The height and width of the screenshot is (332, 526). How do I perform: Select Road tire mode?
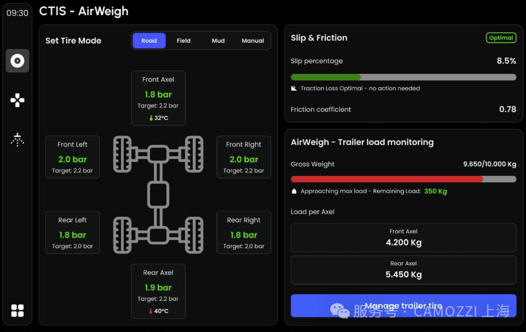pyautogui.click(x=149, y=41)
